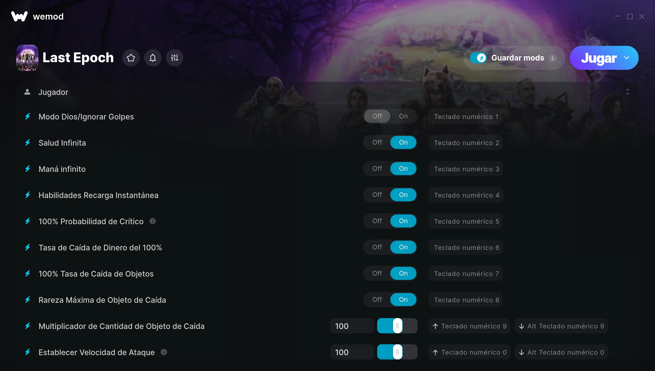Click info icon next to Velocidad de Ataque
The width and height of the screenshot is (655, 371).
point(164,352)
